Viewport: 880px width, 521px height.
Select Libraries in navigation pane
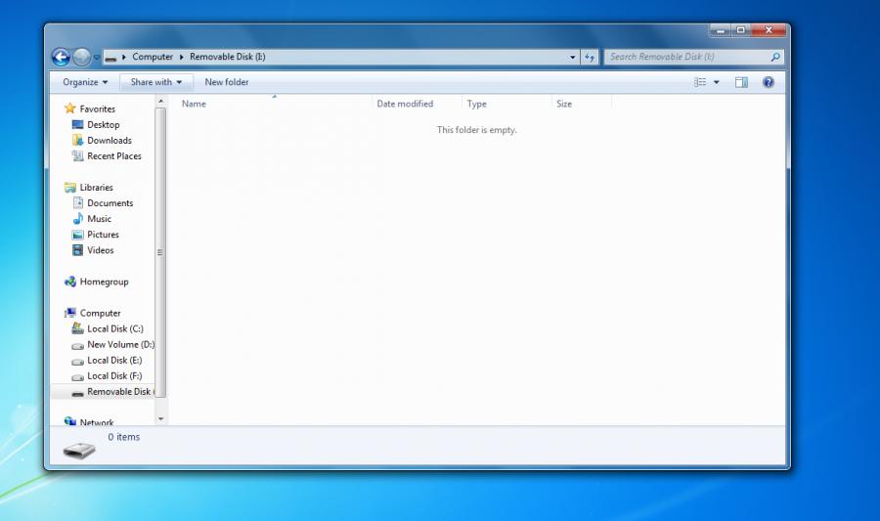pyautogui.click(x=96, y=188)
